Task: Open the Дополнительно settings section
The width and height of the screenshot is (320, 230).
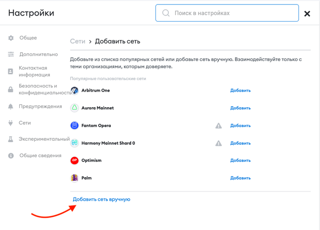Action: tap(38, 54)
